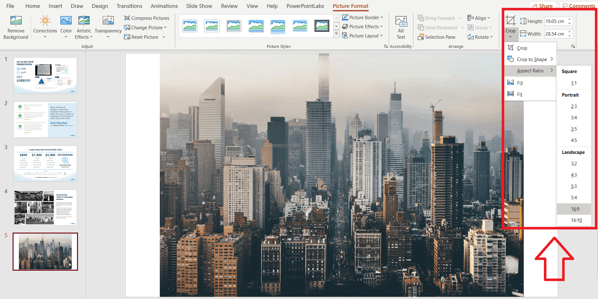
Task: Click the Comments button
Action: (579, 6)
